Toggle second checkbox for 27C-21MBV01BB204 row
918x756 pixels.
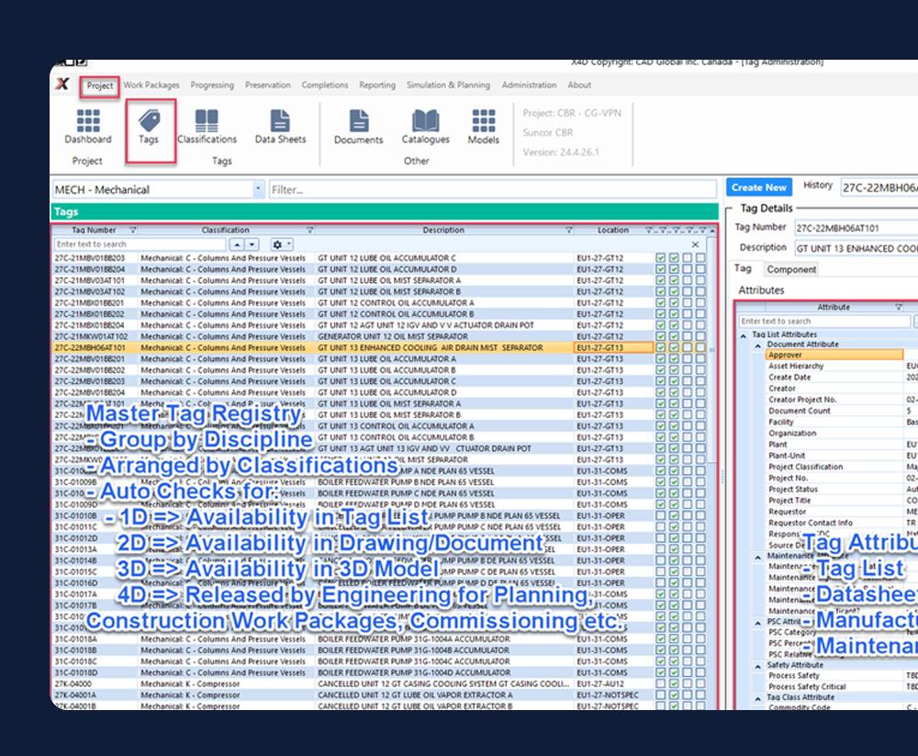pyautogui.click(x=674, y=269)
